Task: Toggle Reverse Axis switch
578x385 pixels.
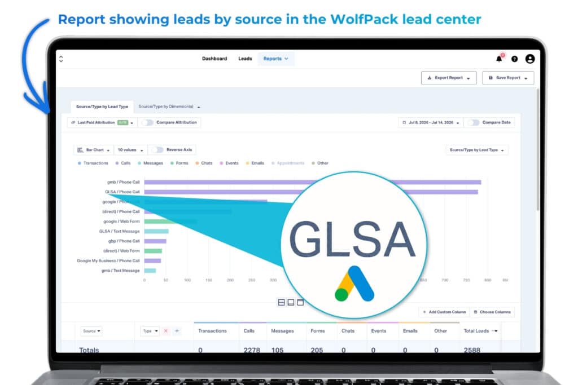Action: (157, 150)
